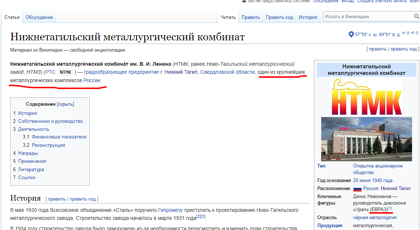Click the Год основания label text
420x230 pixels.
click(334, 181)
